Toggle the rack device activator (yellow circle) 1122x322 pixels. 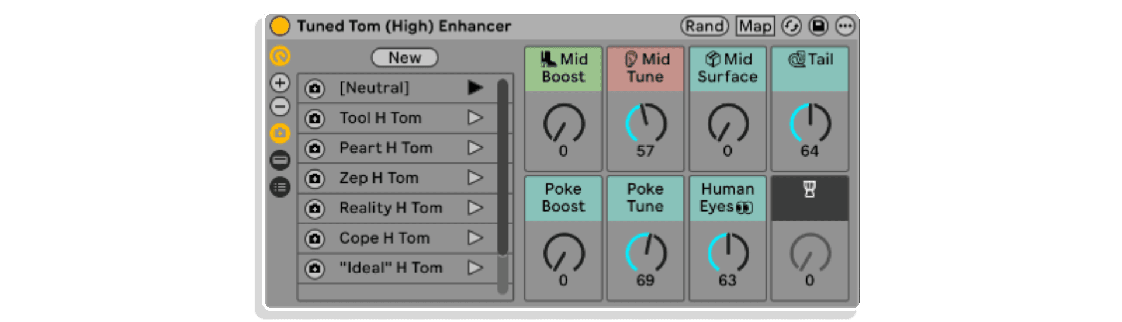pos(280,26)
